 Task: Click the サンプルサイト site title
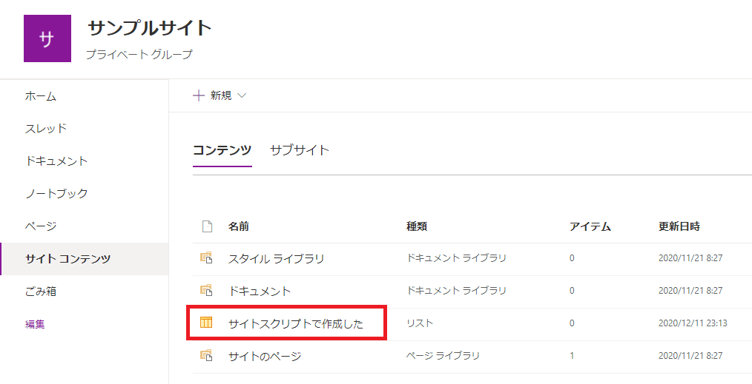pyautogui.click(x=150, y=29)
